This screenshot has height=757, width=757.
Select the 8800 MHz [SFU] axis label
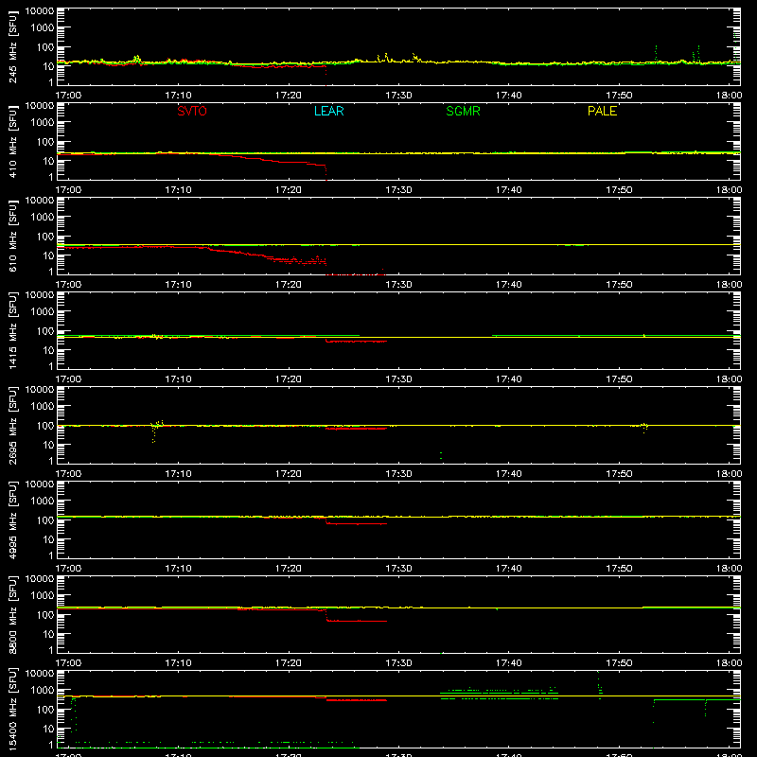point(13,614)
